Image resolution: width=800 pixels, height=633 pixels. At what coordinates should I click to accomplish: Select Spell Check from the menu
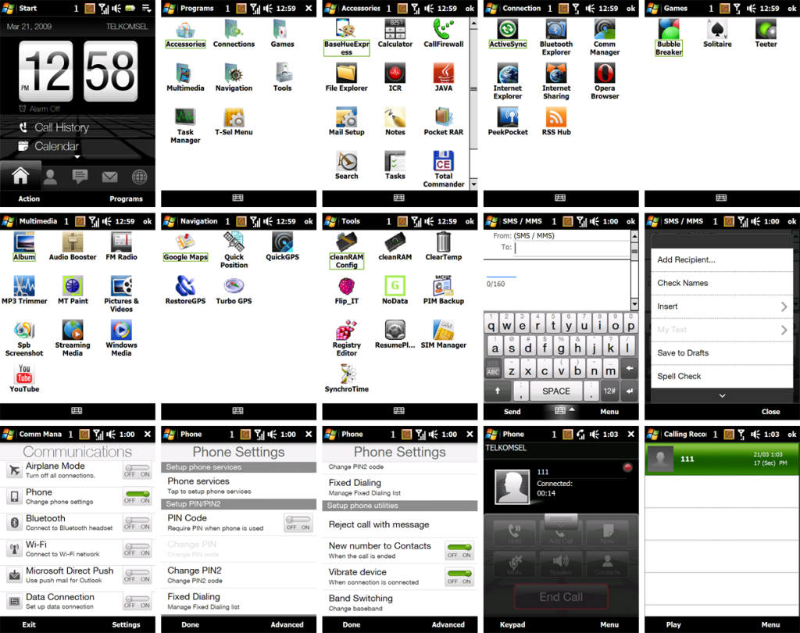coord(722,376)
